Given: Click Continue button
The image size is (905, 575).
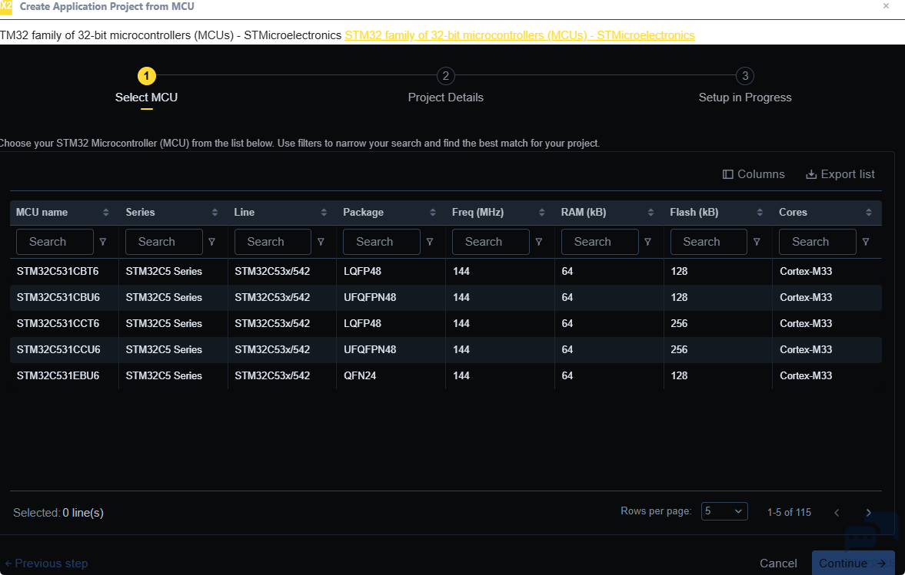Looking at the screenshot, I should pyautogui.click(x=853, y=563).
